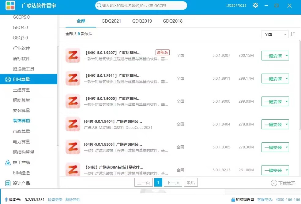
Task: Click 一键安装 for version 5.0.1.8911
Action: 273,78
